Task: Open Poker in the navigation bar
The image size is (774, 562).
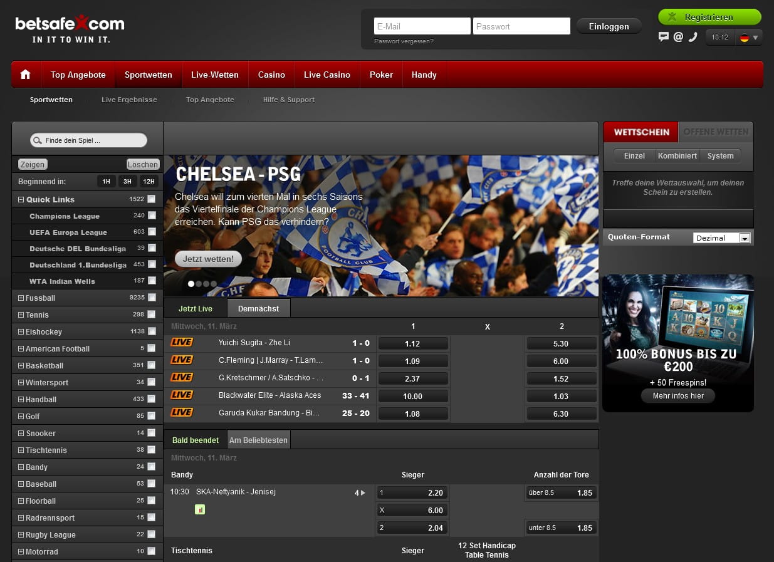Action: (381, 75)
